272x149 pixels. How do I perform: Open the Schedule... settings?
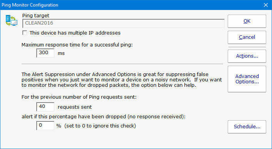coord(247,127)
